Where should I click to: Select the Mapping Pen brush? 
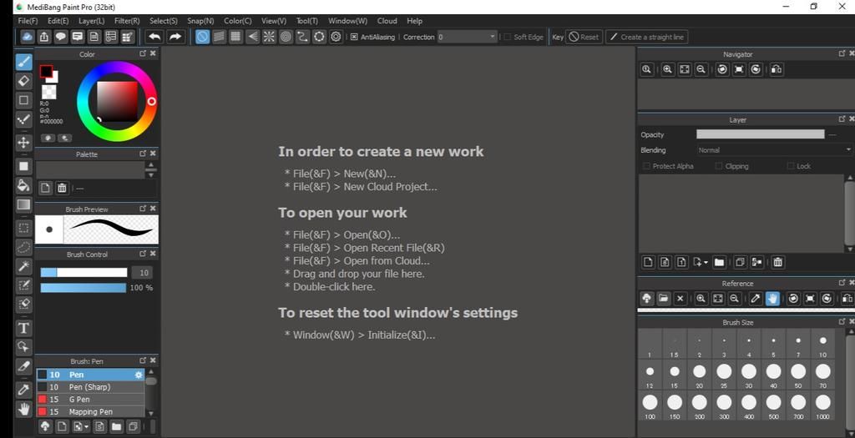tap(90, 412)
